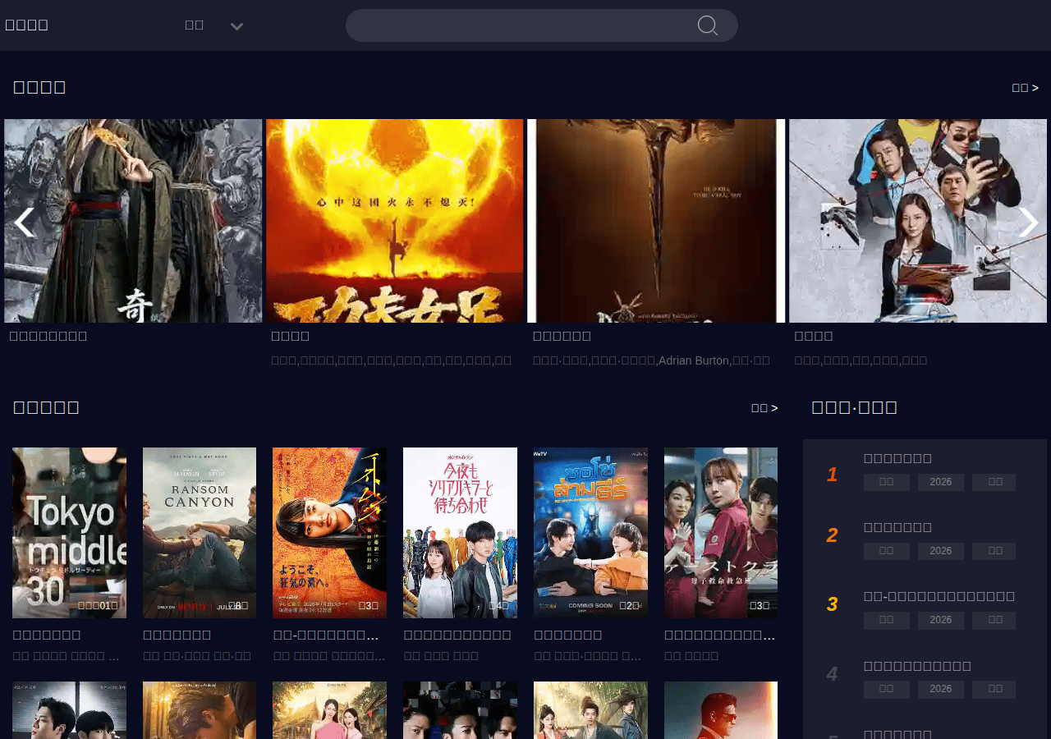1051x739 pixels.
Task: Open the flaming soccer ball movie poster
Action: (394, 221)
